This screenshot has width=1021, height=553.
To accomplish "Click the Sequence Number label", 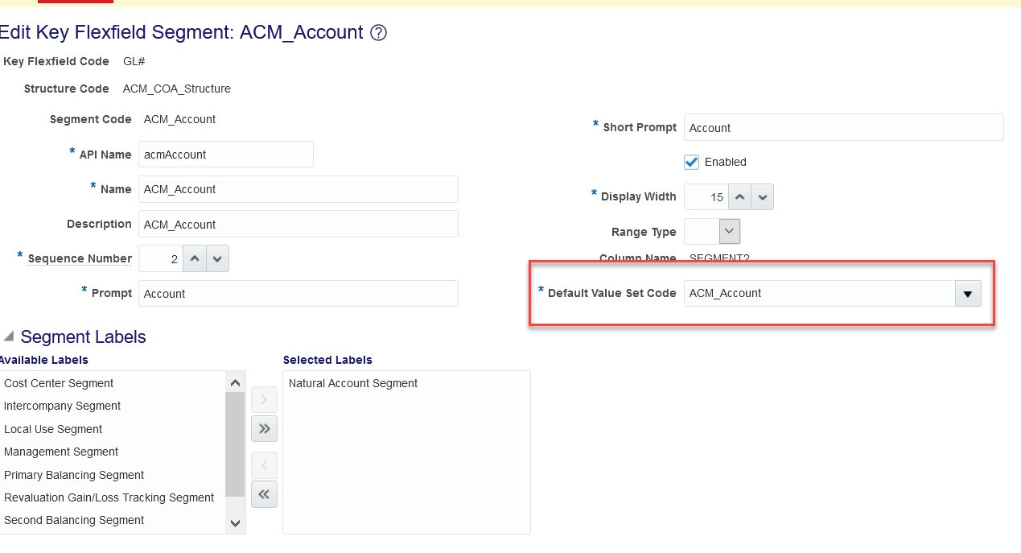I will (x=80, y=258).
